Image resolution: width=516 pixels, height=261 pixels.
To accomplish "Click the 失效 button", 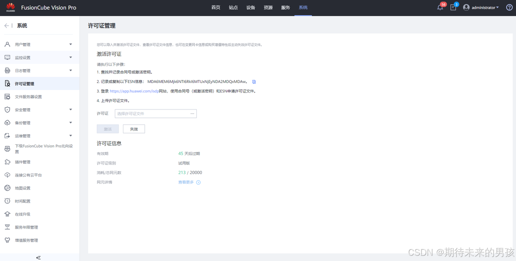I will [134, 129].
